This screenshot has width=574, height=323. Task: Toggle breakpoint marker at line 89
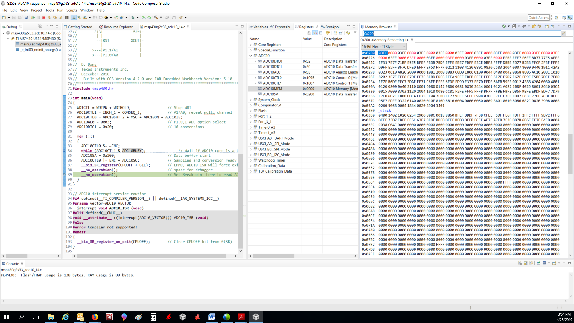pos(64,175)
